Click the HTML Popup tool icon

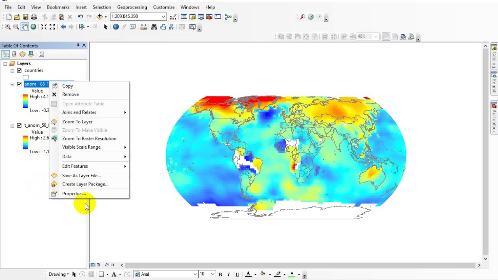pos(133,27)
